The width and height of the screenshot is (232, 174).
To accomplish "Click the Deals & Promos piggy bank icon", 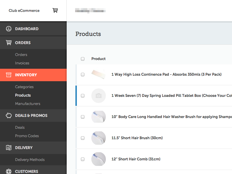I will (8, 115).
